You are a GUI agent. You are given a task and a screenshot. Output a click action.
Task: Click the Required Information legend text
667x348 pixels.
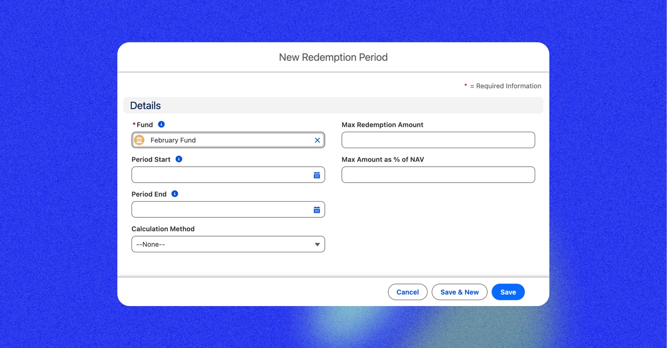508,86
